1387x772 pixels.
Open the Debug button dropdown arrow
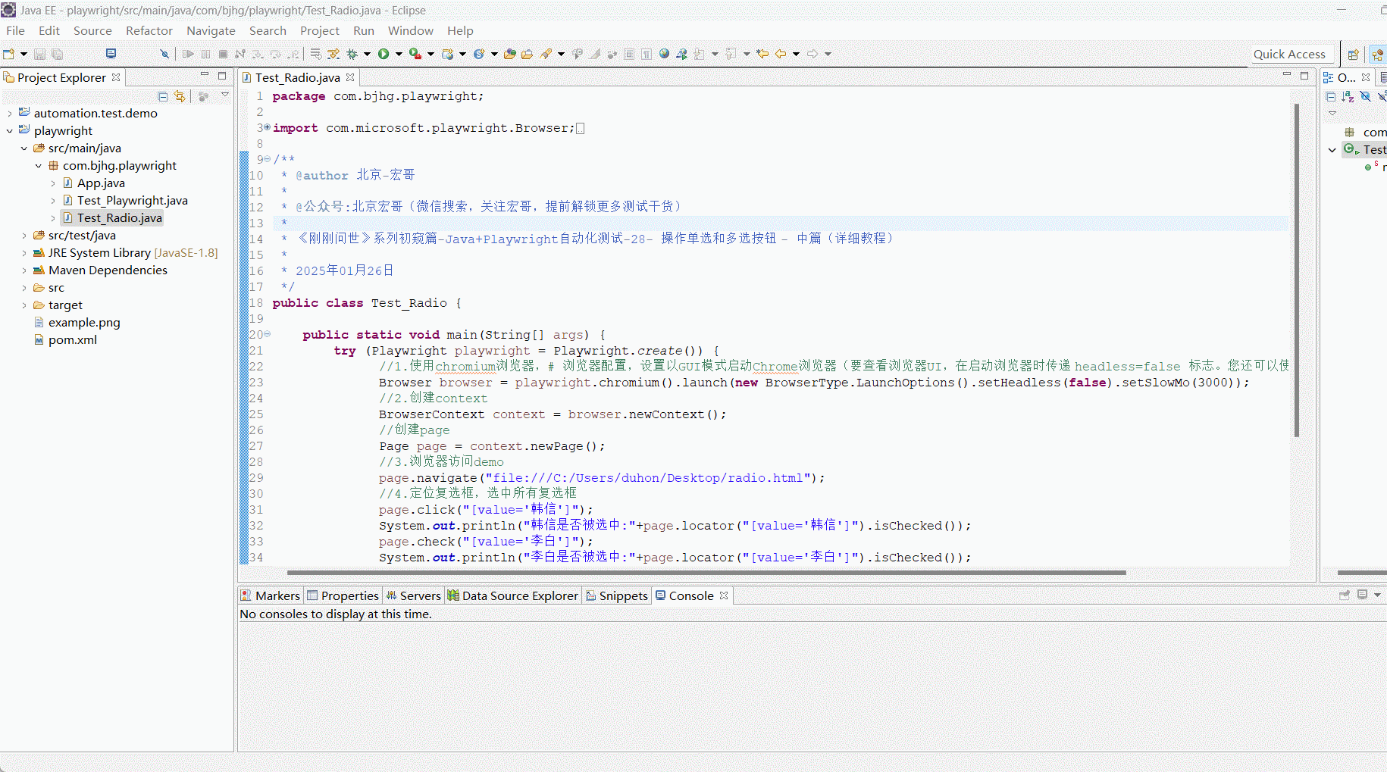pos(367,54)
